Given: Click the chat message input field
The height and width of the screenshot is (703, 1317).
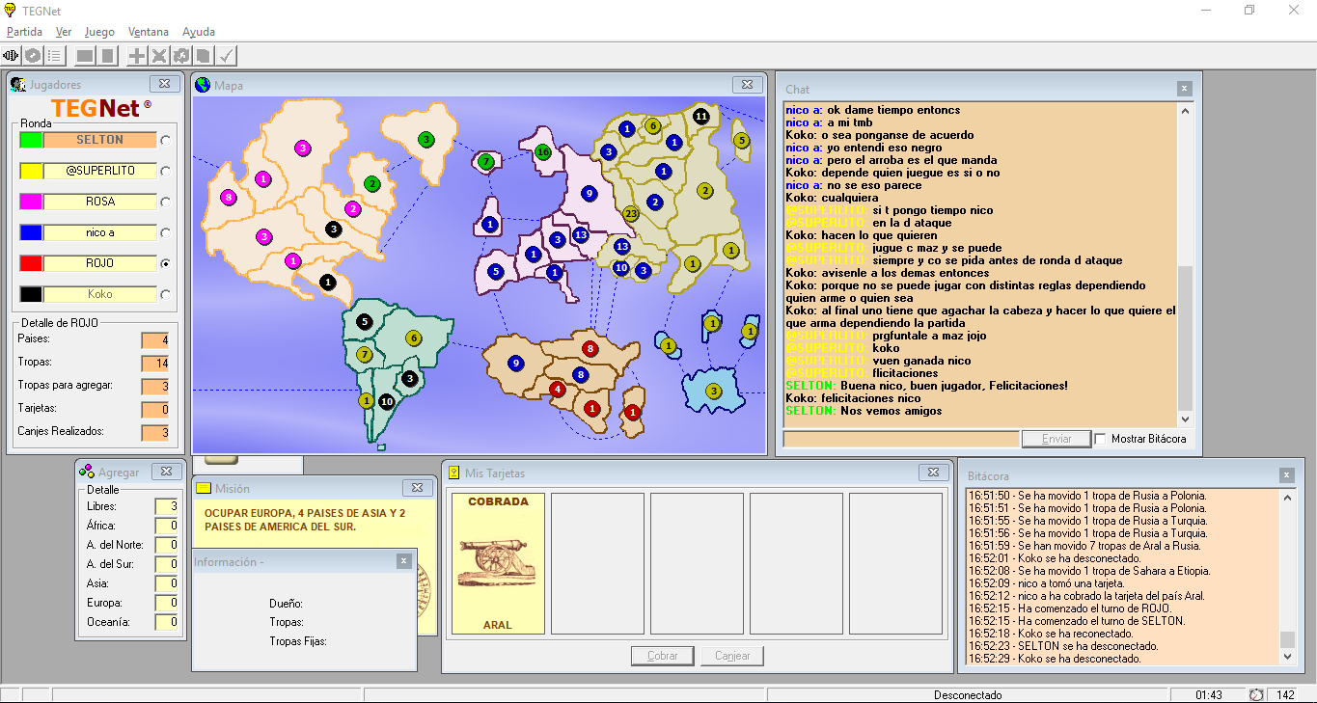Looking at the screenshot, I should click(901, 439).
